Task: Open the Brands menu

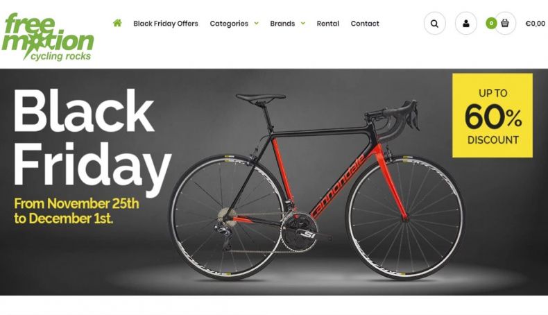Action: click(x=282, y=24)
